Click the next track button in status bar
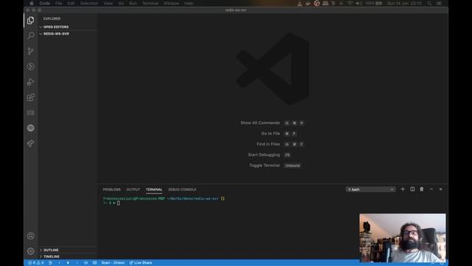Image resolution: width=472 pixels, height=266 pixels. click(77, 263)
